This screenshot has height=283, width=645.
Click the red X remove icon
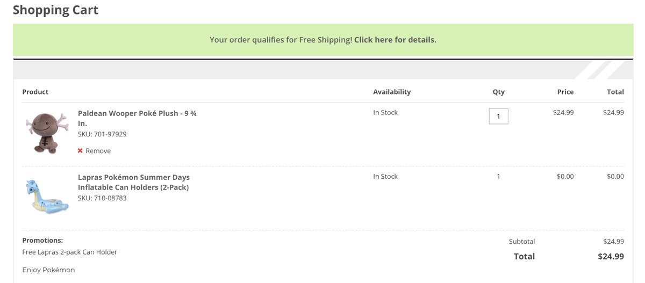click(x=80, y=151)
